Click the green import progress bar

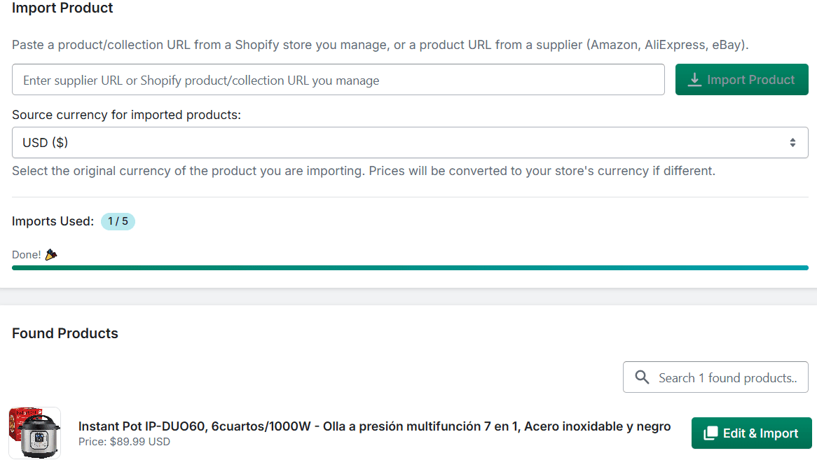coord(410,267)
